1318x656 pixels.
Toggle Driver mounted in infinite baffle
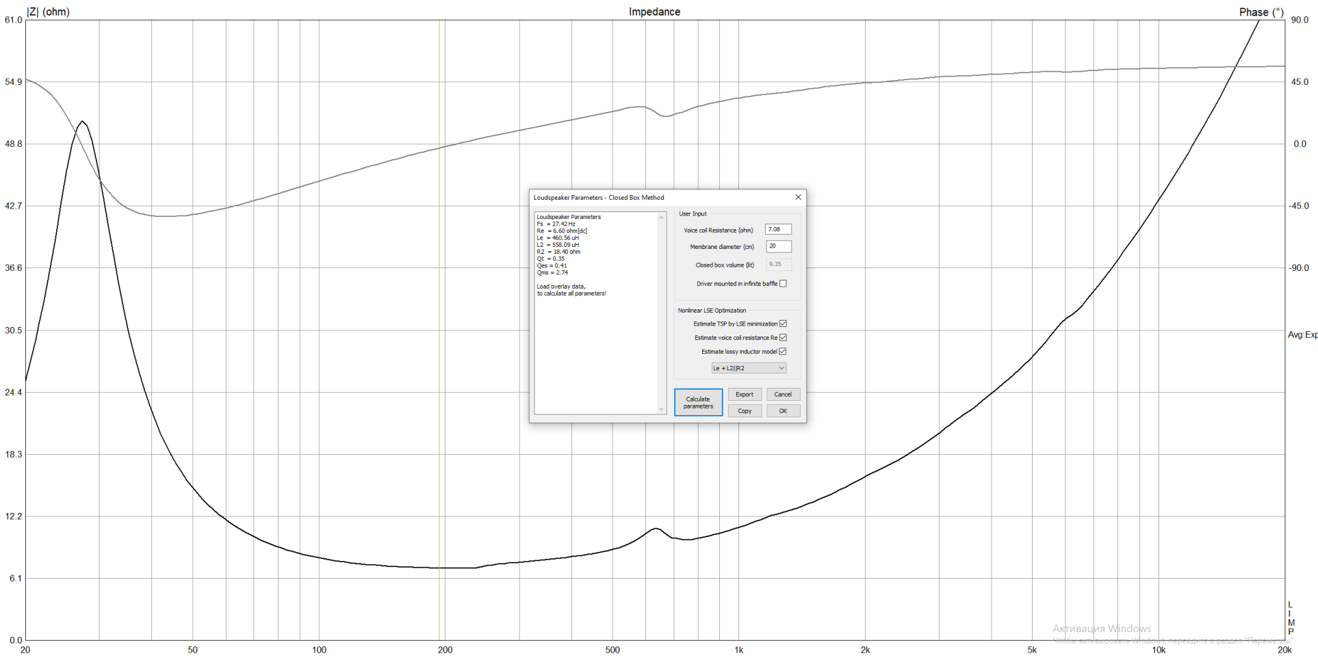point(783,283)
